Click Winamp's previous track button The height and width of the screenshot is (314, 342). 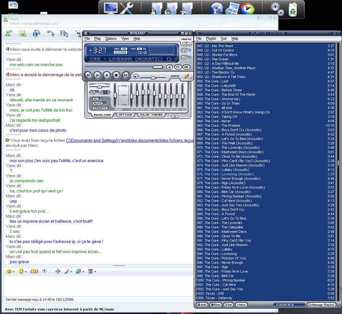88,75
